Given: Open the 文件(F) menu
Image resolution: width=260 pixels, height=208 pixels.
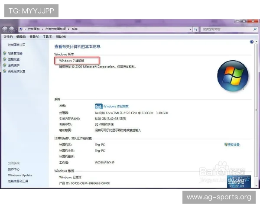Looking at the screenshot, I should coord(8,37).
